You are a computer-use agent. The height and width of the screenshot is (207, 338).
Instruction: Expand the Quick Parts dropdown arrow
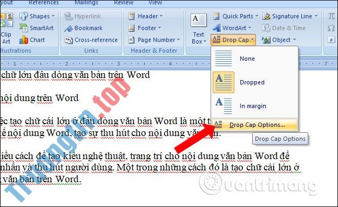256,16
